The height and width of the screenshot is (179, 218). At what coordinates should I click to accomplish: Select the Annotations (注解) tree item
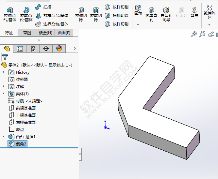coord(16,87)
